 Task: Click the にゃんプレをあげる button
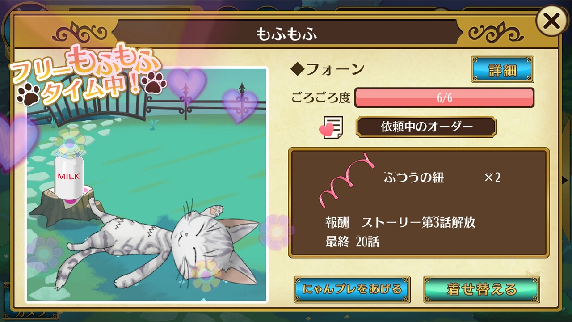click(352, 289)
